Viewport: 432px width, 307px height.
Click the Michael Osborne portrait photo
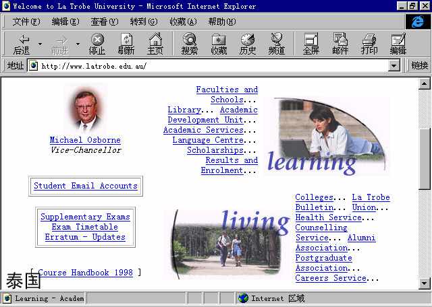coord(86,110)
